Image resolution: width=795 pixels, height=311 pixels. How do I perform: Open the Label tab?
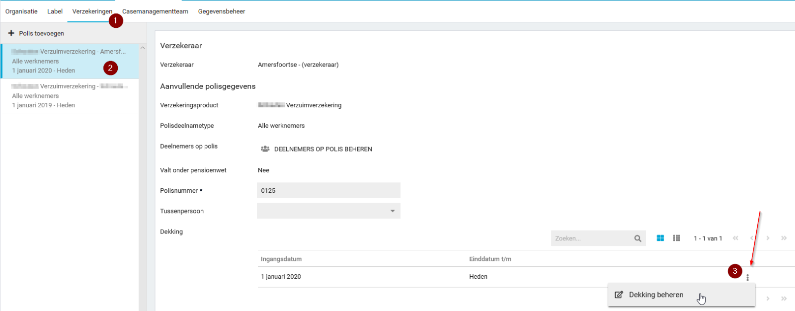(55, 11)
